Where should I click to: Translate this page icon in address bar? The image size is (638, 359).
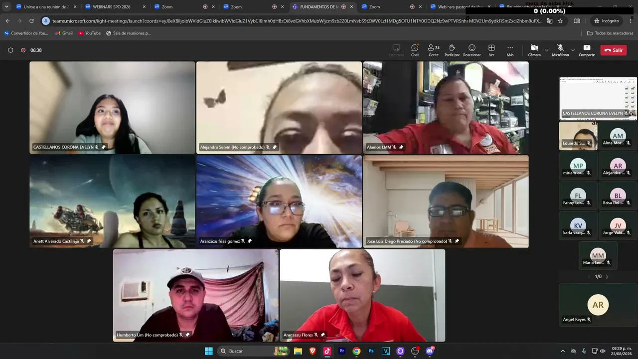(x=549, y=21)
